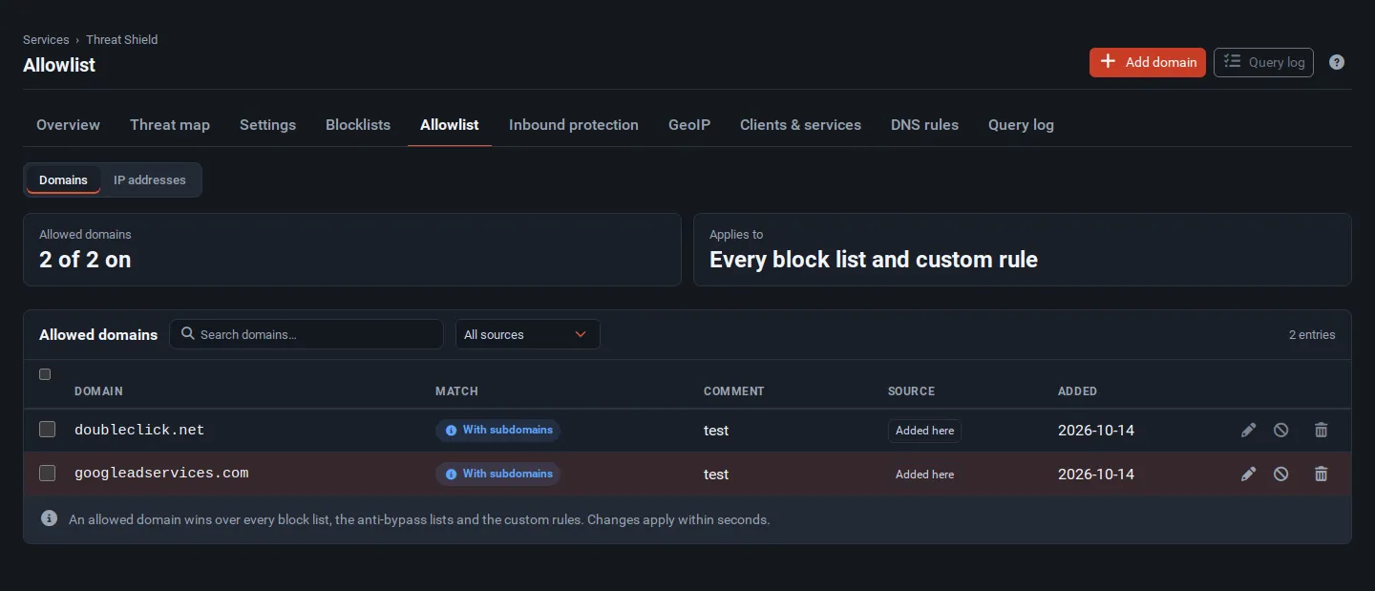Edit the doubleclick.net entry with the pencil icon
Image resolution: width=1375 pixels, height=591 pixels.
(x=1248, y=430)
